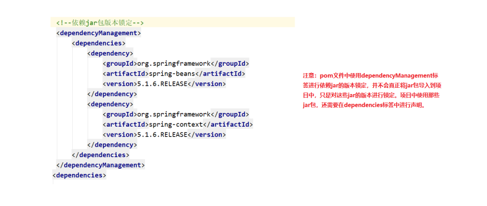This screenshot has height=206, width=487.
Task: Click version 5.1.6.RELEASE line below spring-beans
Action: 164,84
